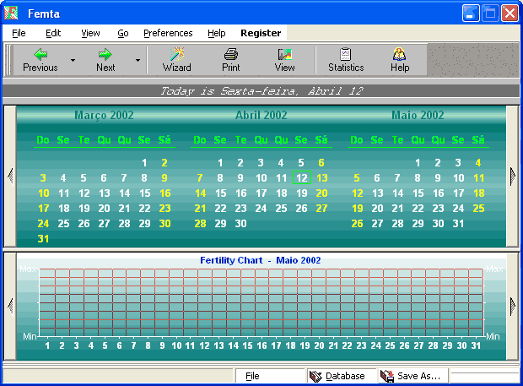The width and height of the screenshot is (523, 386).
Task: Select May 19 in the calendar
Action: pos(357,209)
